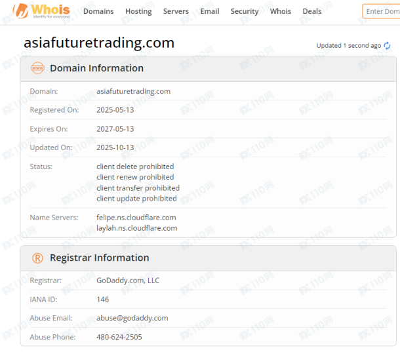
Task: Click the 'Abuse Phone:' label
Action: click(x=53, y=337)
